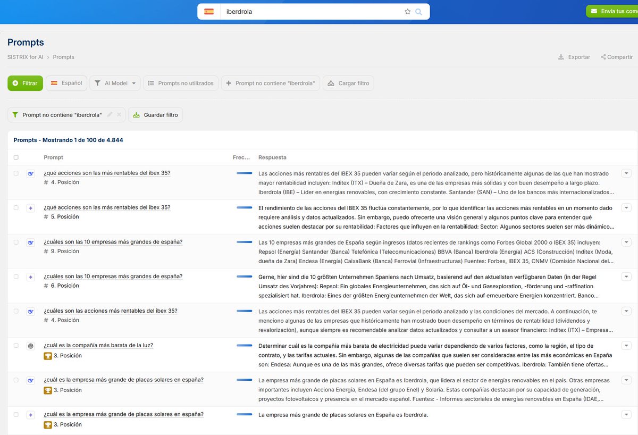
Task: Check the 'cuáles son las acciones más rentables' row checkbox
Action: [x=16, y=312]
